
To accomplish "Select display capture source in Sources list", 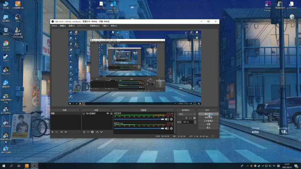I will click(x=97, y=113).
